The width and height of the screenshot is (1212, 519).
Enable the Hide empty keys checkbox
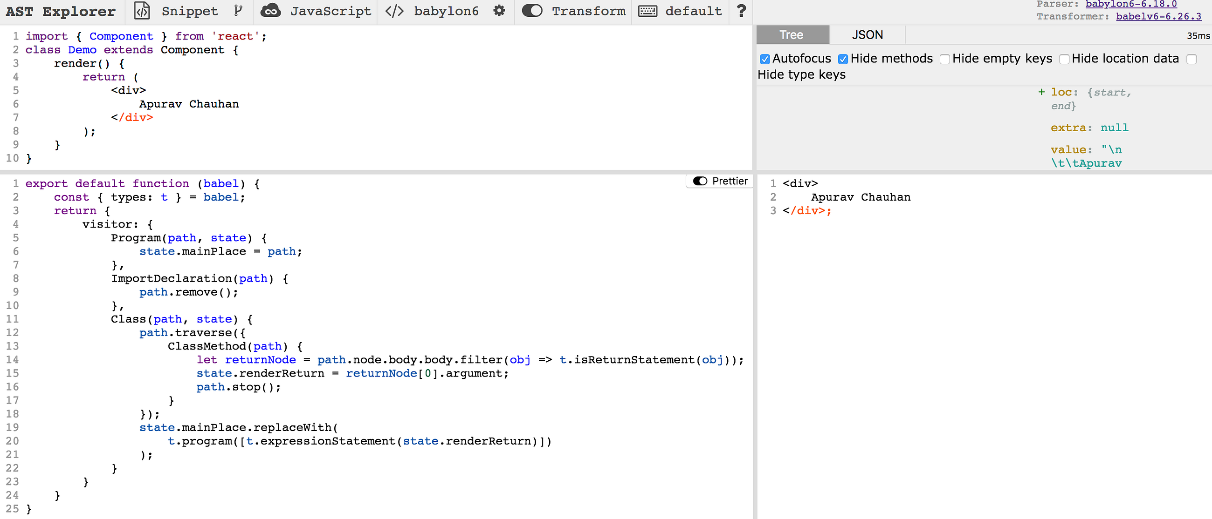click(944, 59)
